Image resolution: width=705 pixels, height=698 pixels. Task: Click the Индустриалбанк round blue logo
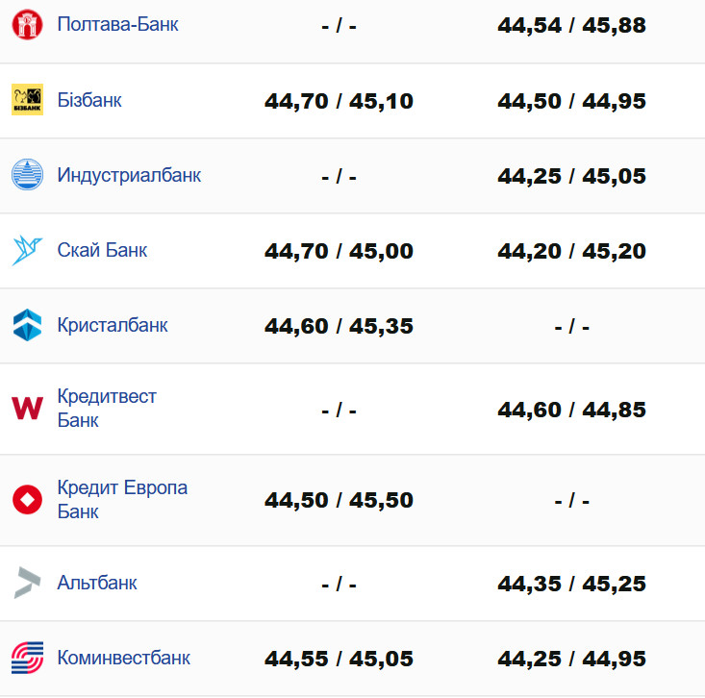coord(27,175)
